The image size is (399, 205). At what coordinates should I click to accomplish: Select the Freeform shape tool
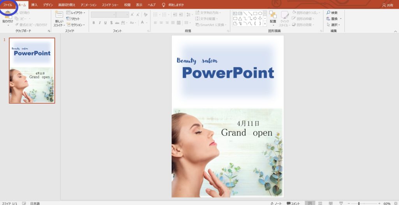click(x=235, y=23)
